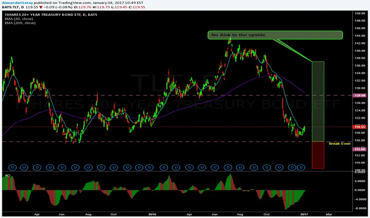Click the −8.0000 AO axis label
This screenshot has width=370, height=218.
click(360, 208)
